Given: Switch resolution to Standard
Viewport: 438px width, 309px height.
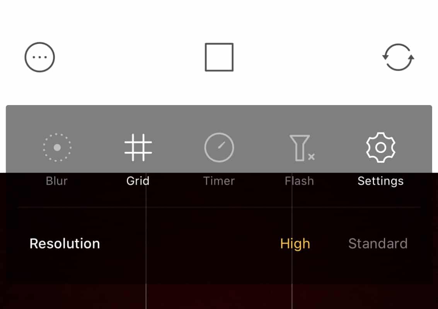Looking at the screenshot, I should 378,244.
